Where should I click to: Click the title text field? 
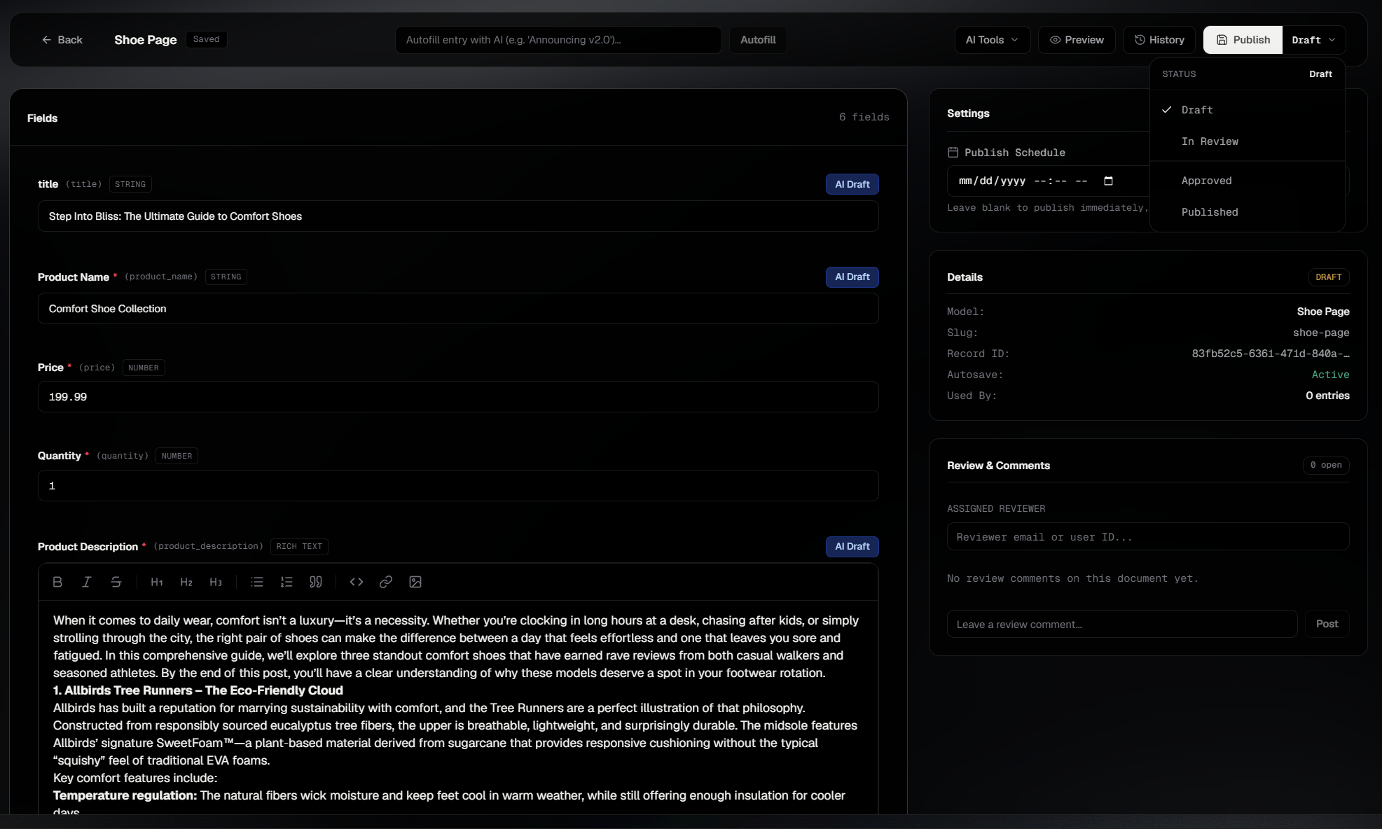(x=458, y=216)
